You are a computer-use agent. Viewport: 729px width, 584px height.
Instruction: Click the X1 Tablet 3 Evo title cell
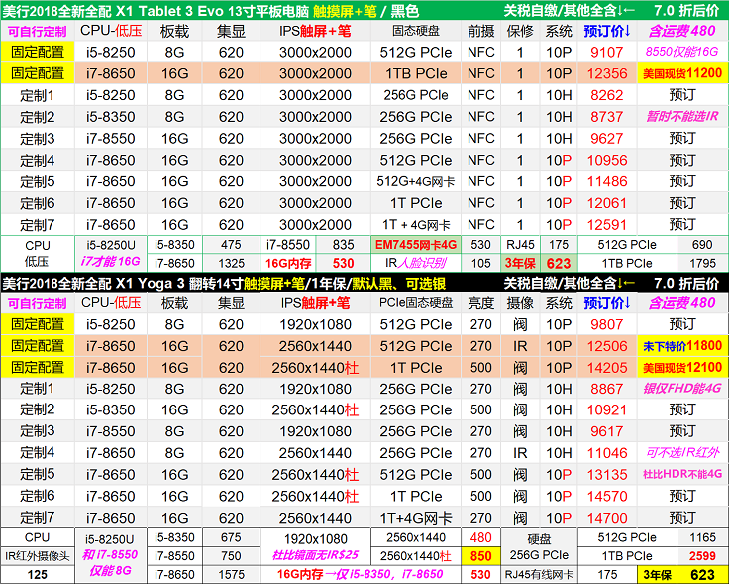pyautogui.click(x=248, y=10)
